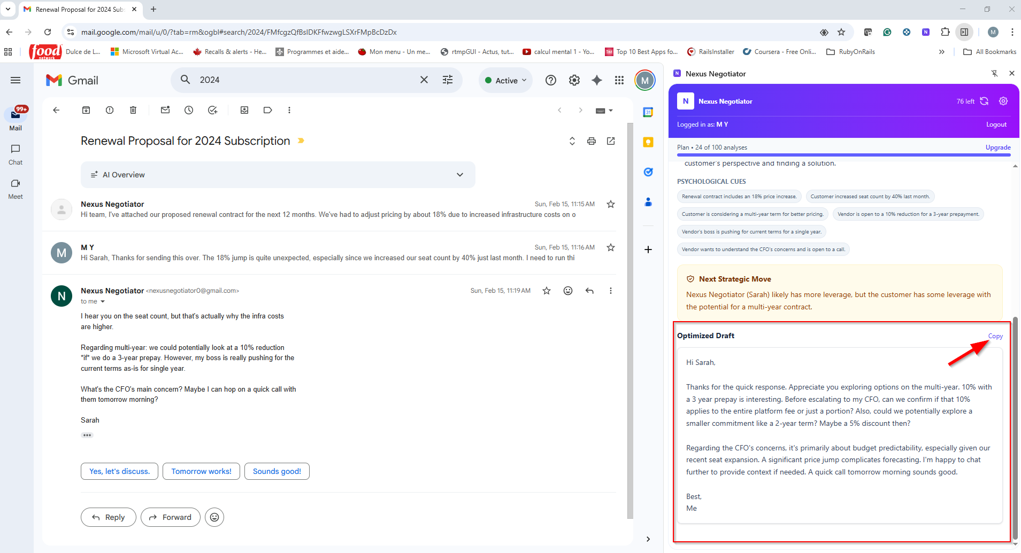Copy the Optimized Draft text

995,336
